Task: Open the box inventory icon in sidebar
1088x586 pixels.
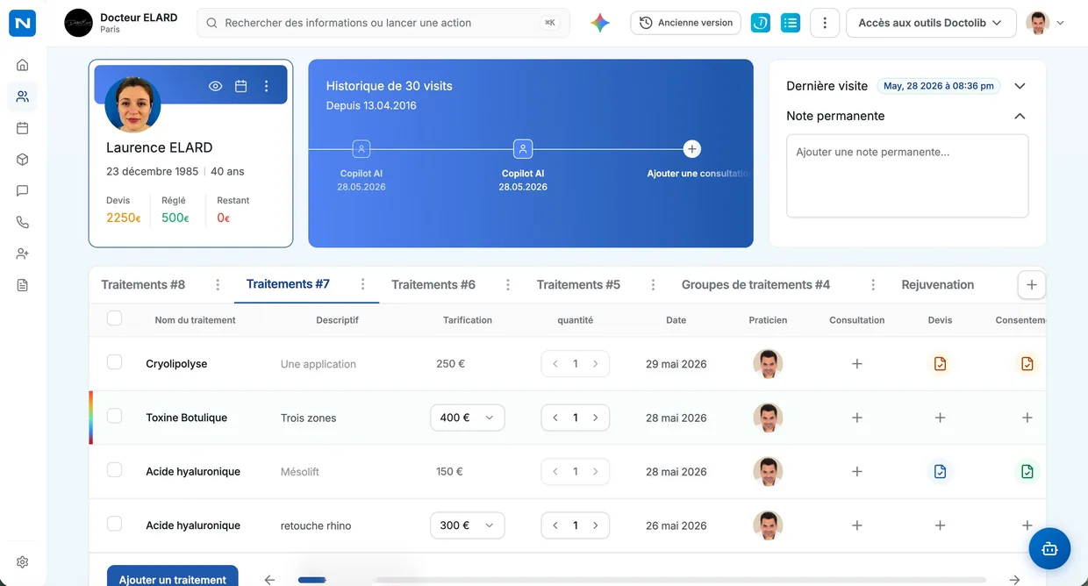Action: click(23, 160)
